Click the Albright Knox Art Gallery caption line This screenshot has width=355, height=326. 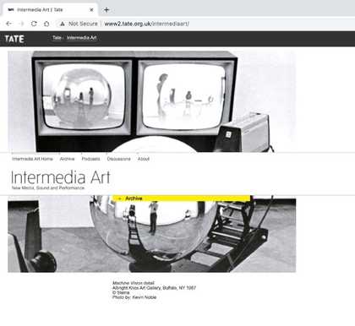[154, 288]
